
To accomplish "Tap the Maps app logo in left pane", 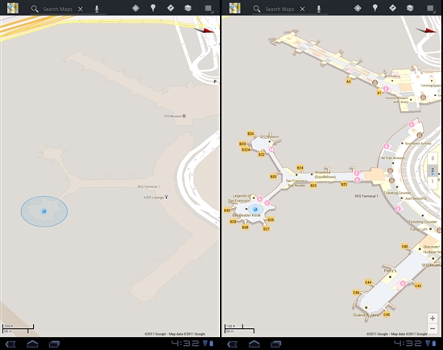I will tap(13, 8).
